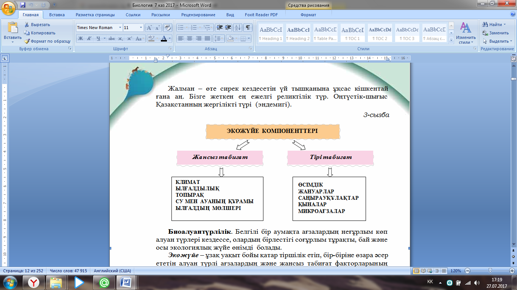Toggle italic (К) formatting
Viewport: 517px width, 290px height.
[x=89, y=39]
